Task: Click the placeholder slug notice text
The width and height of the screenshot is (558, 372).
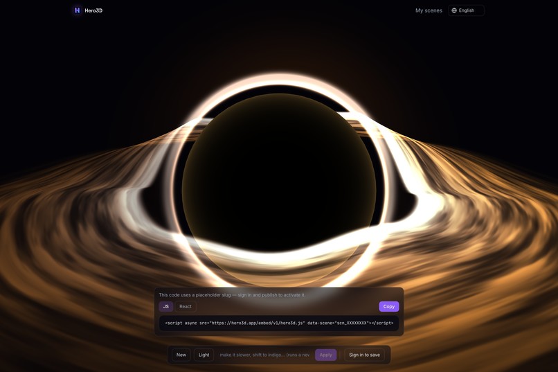Action: click(232, 294)
